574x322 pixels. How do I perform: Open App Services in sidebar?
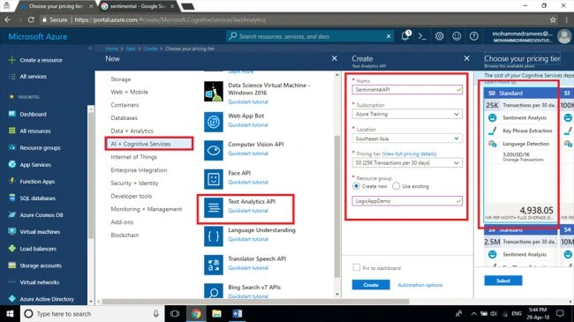click(x=35, y=165)
